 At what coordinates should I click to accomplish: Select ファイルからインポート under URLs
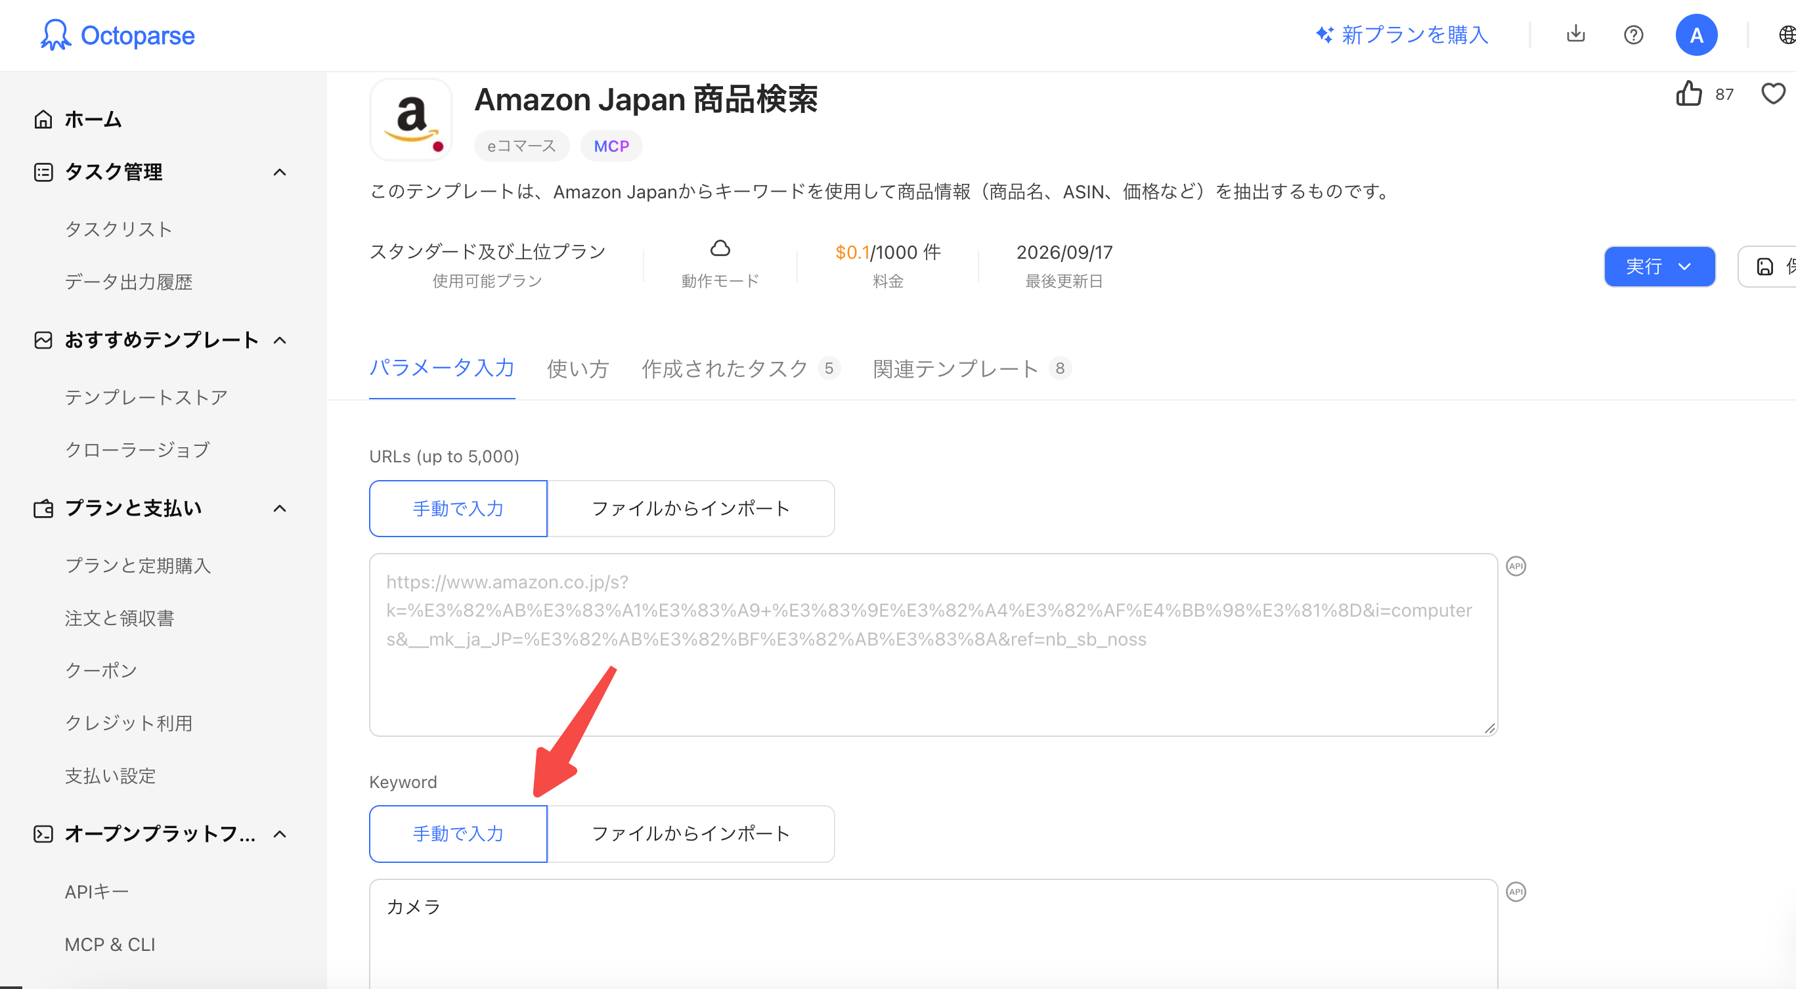click(x=691, y=508)
